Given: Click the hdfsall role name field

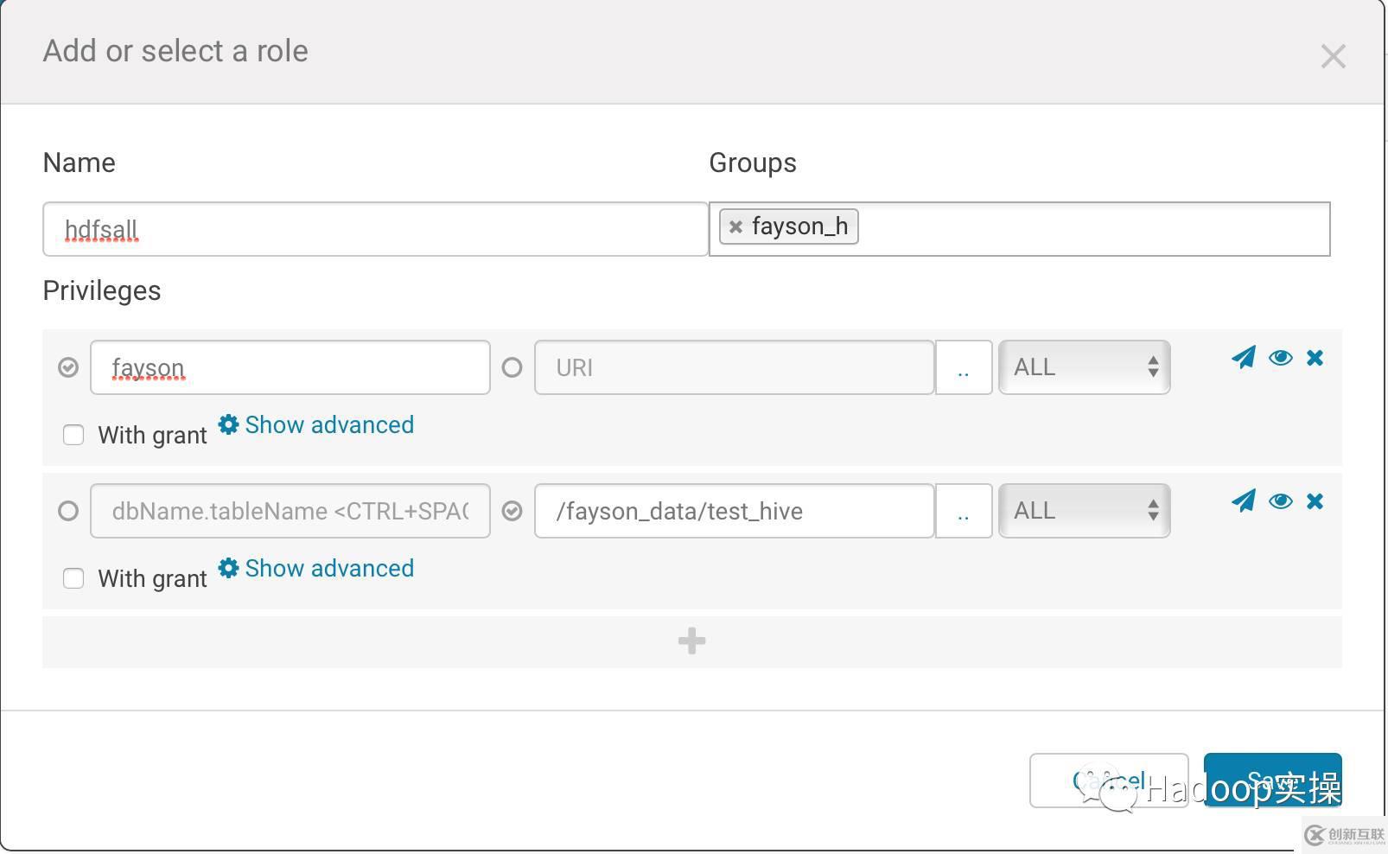Looking at the screenshot, I should (375, 229).
